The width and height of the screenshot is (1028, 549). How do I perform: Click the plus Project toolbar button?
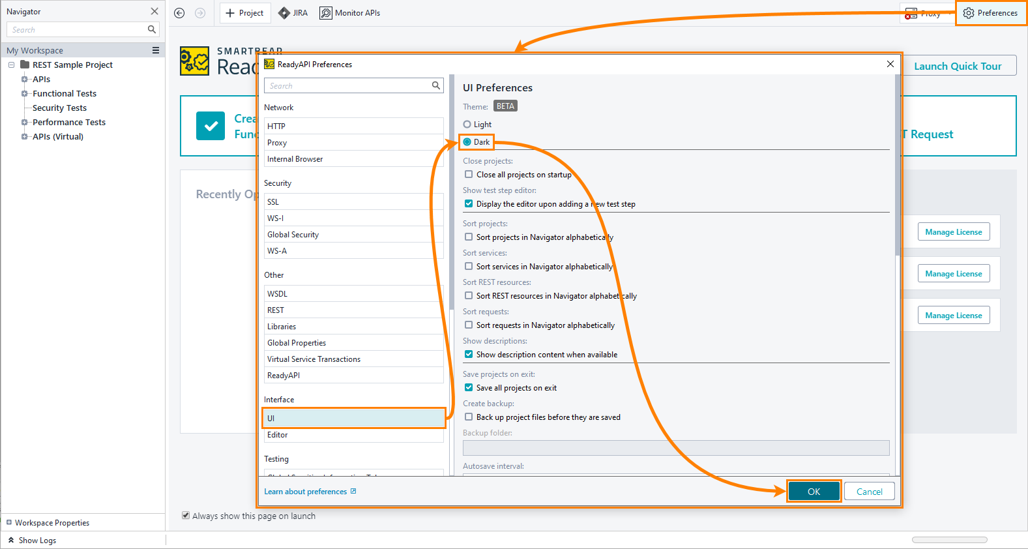click(x=244, y=13)
